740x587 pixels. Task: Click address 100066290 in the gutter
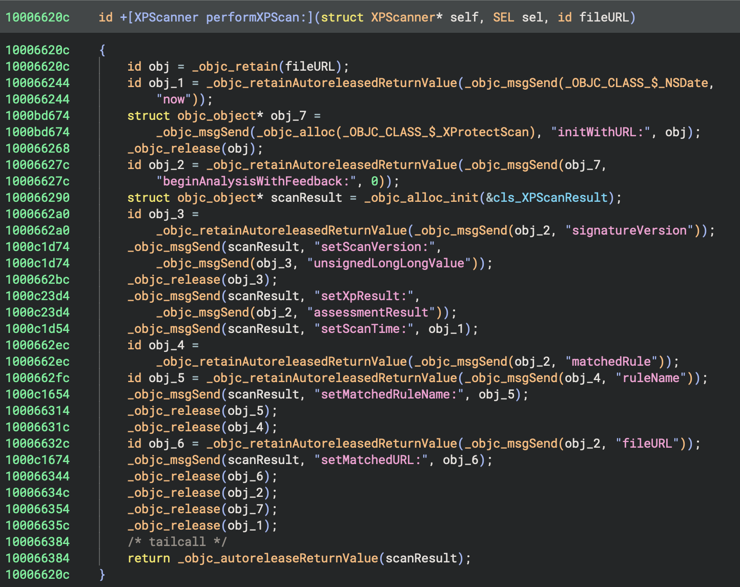37,198
